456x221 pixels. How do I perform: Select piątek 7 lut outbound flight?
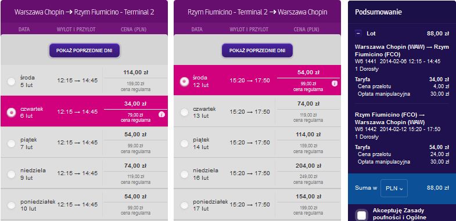tap(12, 143)
